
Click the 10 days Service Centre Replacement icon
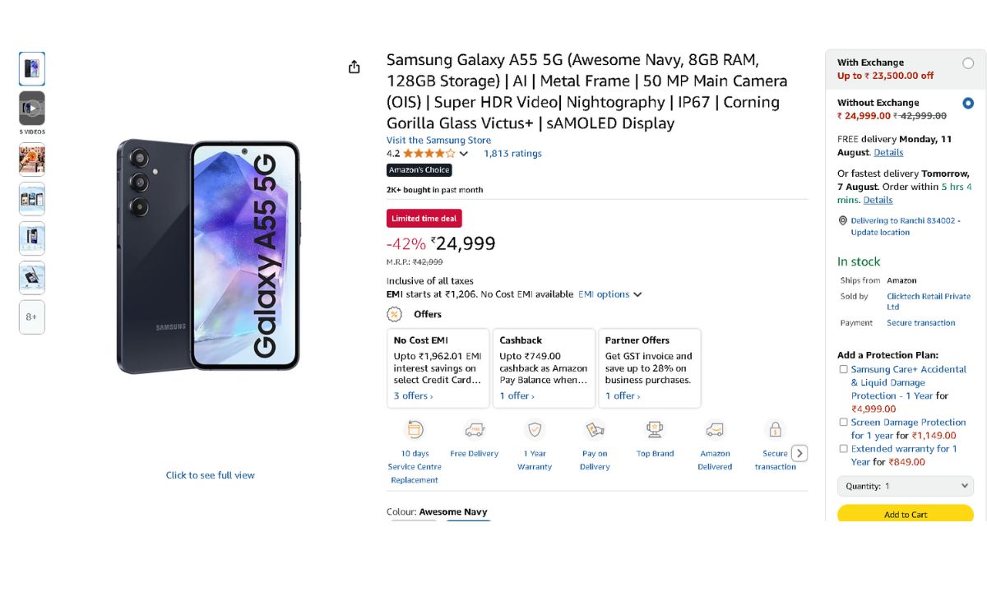(415, 429)
